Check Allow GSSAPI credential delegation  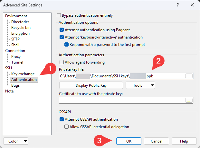pyautogui.click(x=67, y=127)
